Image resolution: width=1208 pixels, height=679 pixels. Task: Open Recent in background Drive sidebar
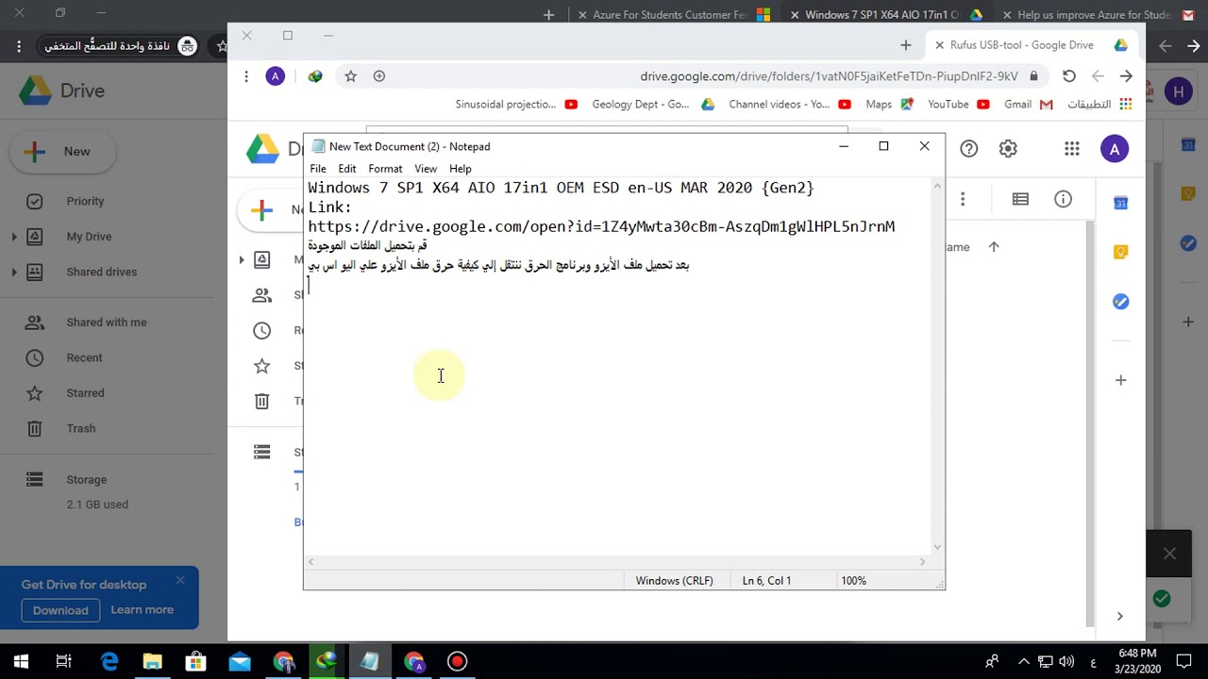(84, 357)
